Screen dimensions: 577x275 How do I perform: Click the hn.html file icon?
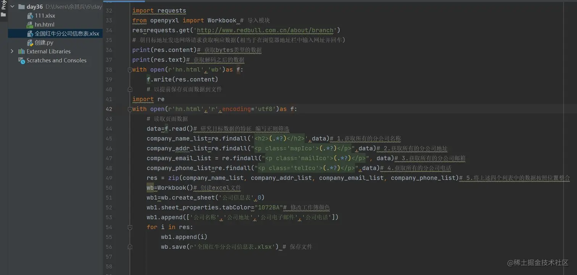[x=30, y=25]
